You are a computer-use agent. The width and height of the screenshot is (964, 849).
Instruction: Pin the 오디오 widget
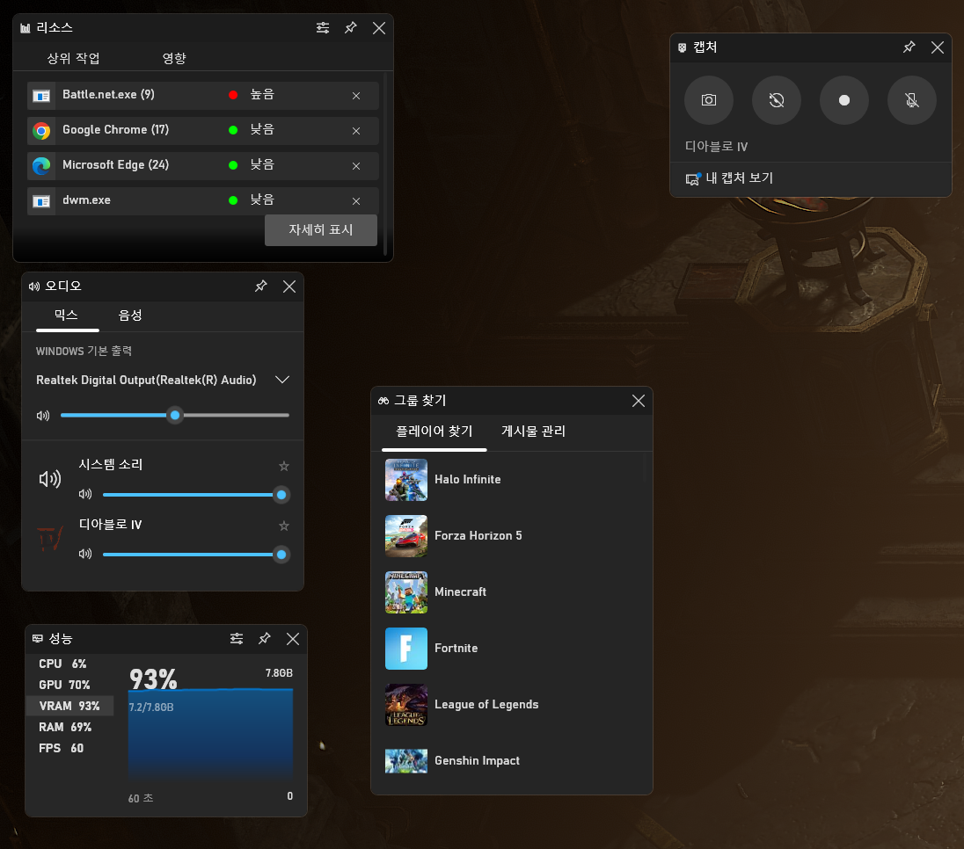click(x=260, y=287)
